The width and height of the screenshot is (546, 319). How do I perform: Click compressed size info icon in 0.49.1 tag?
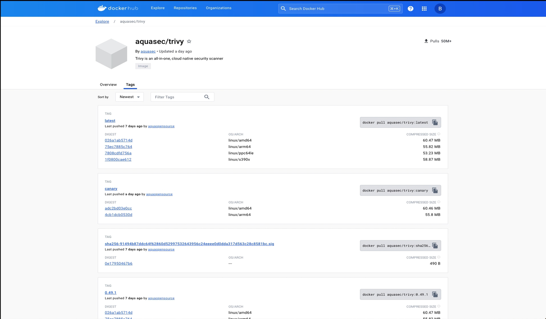[x=439, y=306]
